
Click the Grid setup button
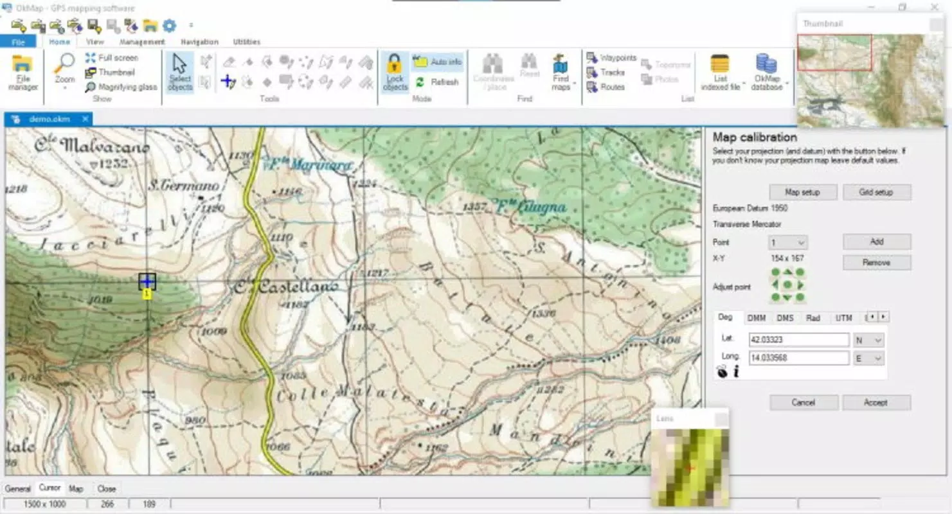(x=876, y=192)
